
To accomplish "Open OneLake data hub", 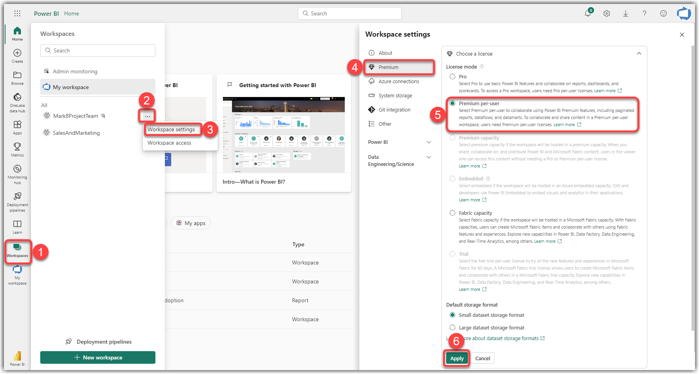I will click(x=17, y=103).
